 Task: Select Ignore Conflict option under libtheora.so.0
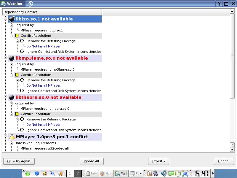[22, 130]
